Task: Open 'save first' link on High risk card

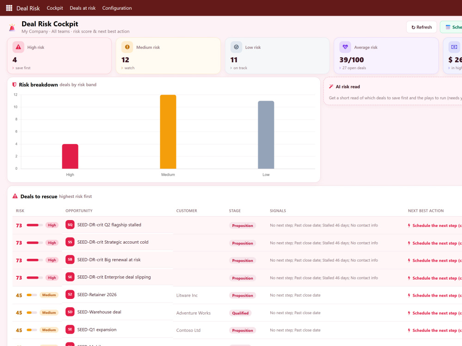Action: (21, 68)
